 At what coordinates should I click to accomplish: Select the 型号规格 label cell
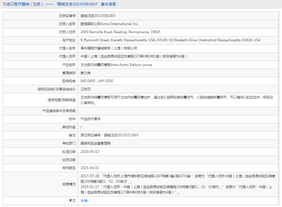41,81
